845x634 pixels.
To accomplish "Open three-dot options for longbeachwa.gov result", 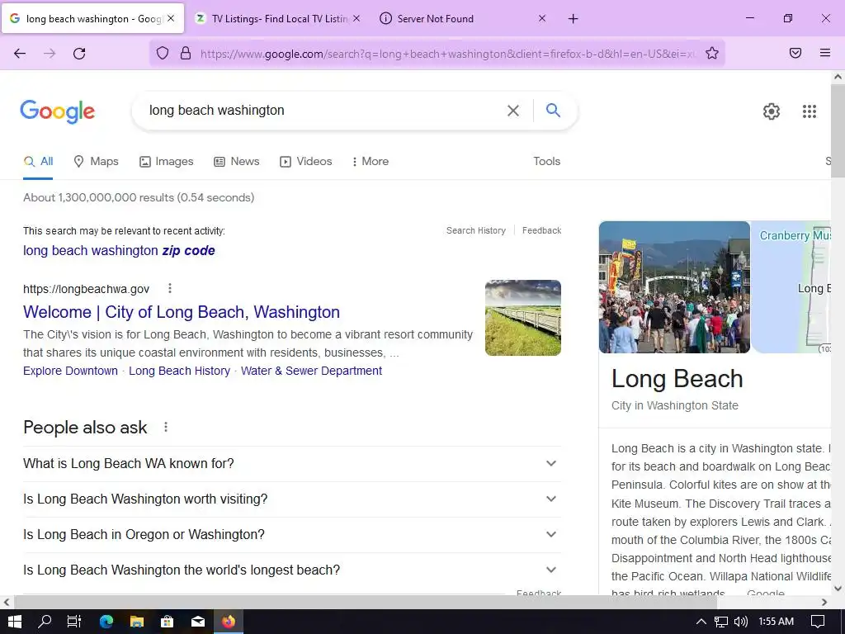I will (x=170, y=288).
